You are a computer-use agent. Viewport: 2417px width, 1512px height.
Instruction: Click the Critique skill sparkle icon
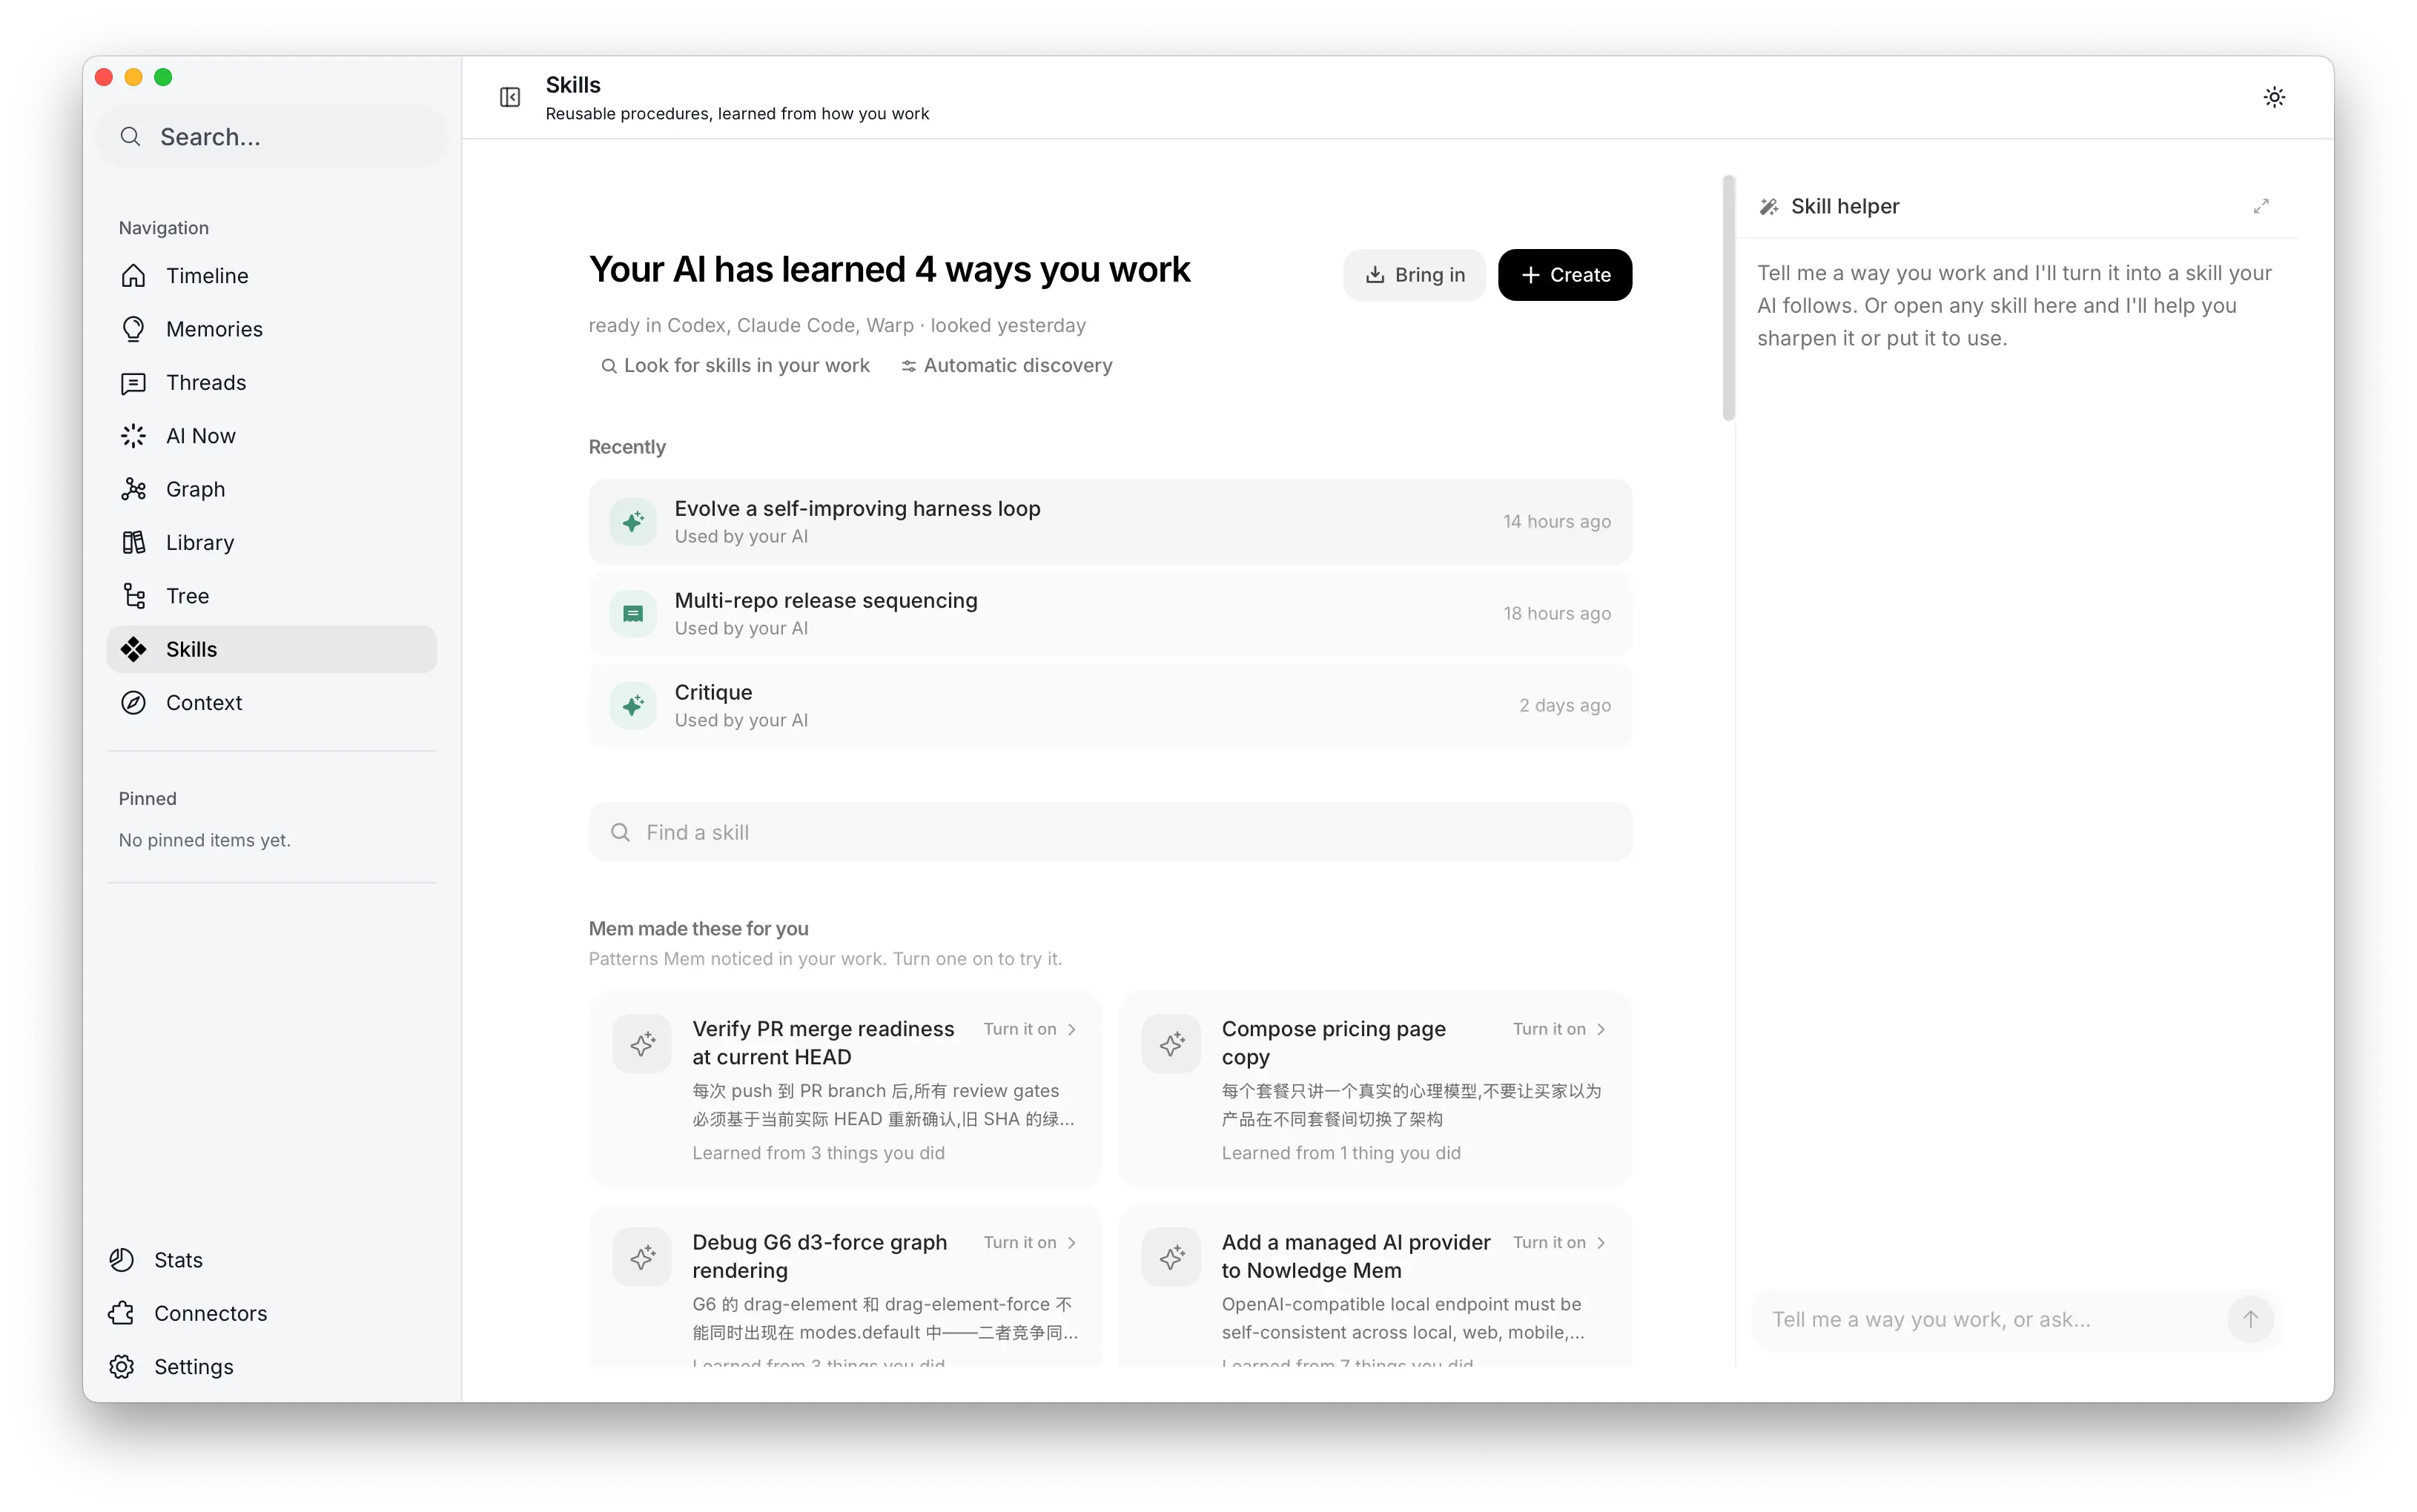pos(633,705)
